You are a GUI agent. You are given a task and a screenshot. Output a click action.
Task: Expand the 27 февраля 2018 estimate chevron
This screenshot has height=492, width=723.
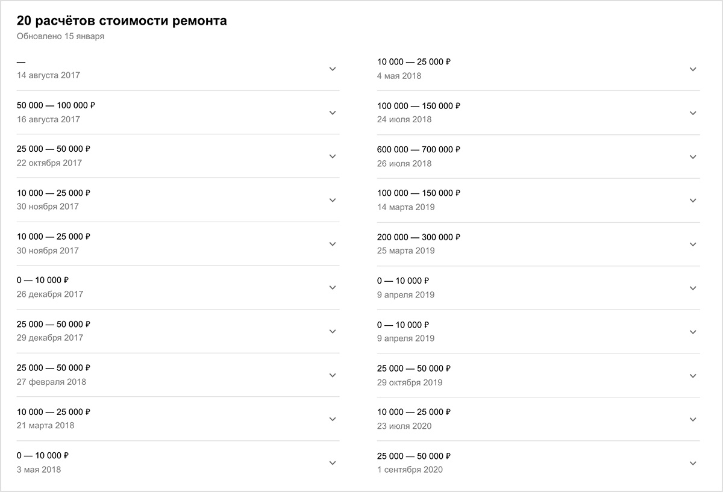click(x=333, y=375)
